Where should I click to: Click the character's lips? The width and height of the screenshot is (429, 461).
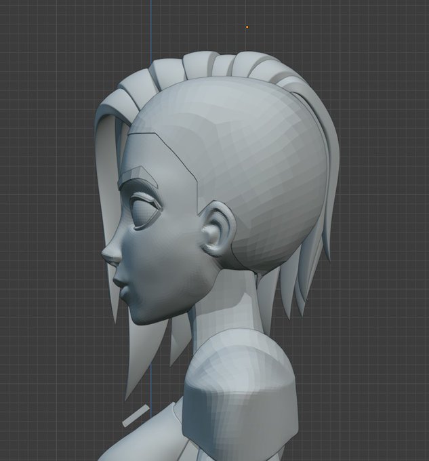point(121,288)
